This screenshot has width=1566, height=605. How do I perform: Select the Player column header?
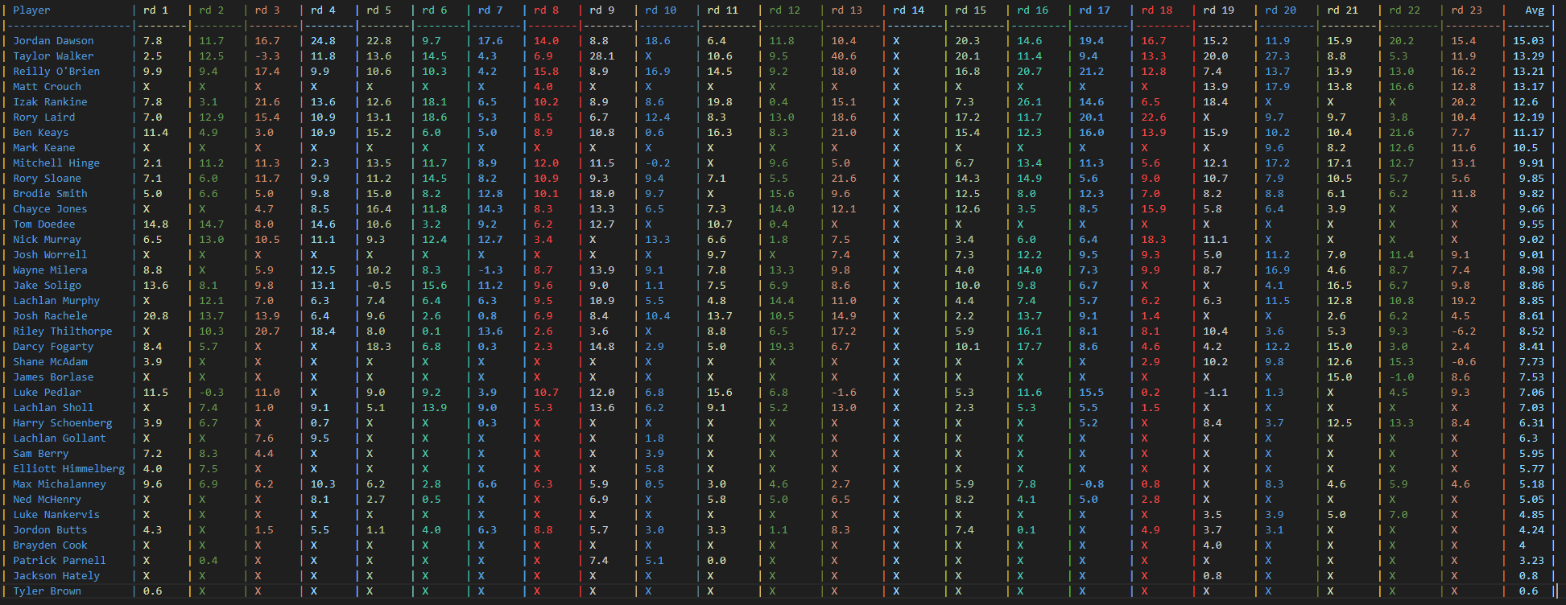pyautogui.click(x=31, y=10)
